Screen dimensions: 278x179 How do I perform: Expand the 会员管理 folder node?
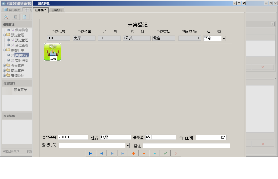click(x=5, y=66)
